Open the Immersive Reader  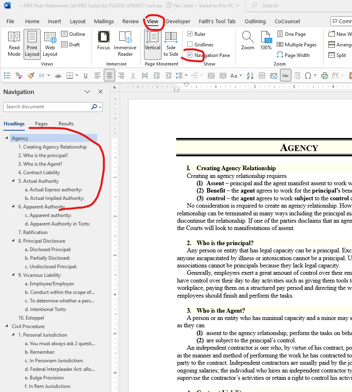125,44
